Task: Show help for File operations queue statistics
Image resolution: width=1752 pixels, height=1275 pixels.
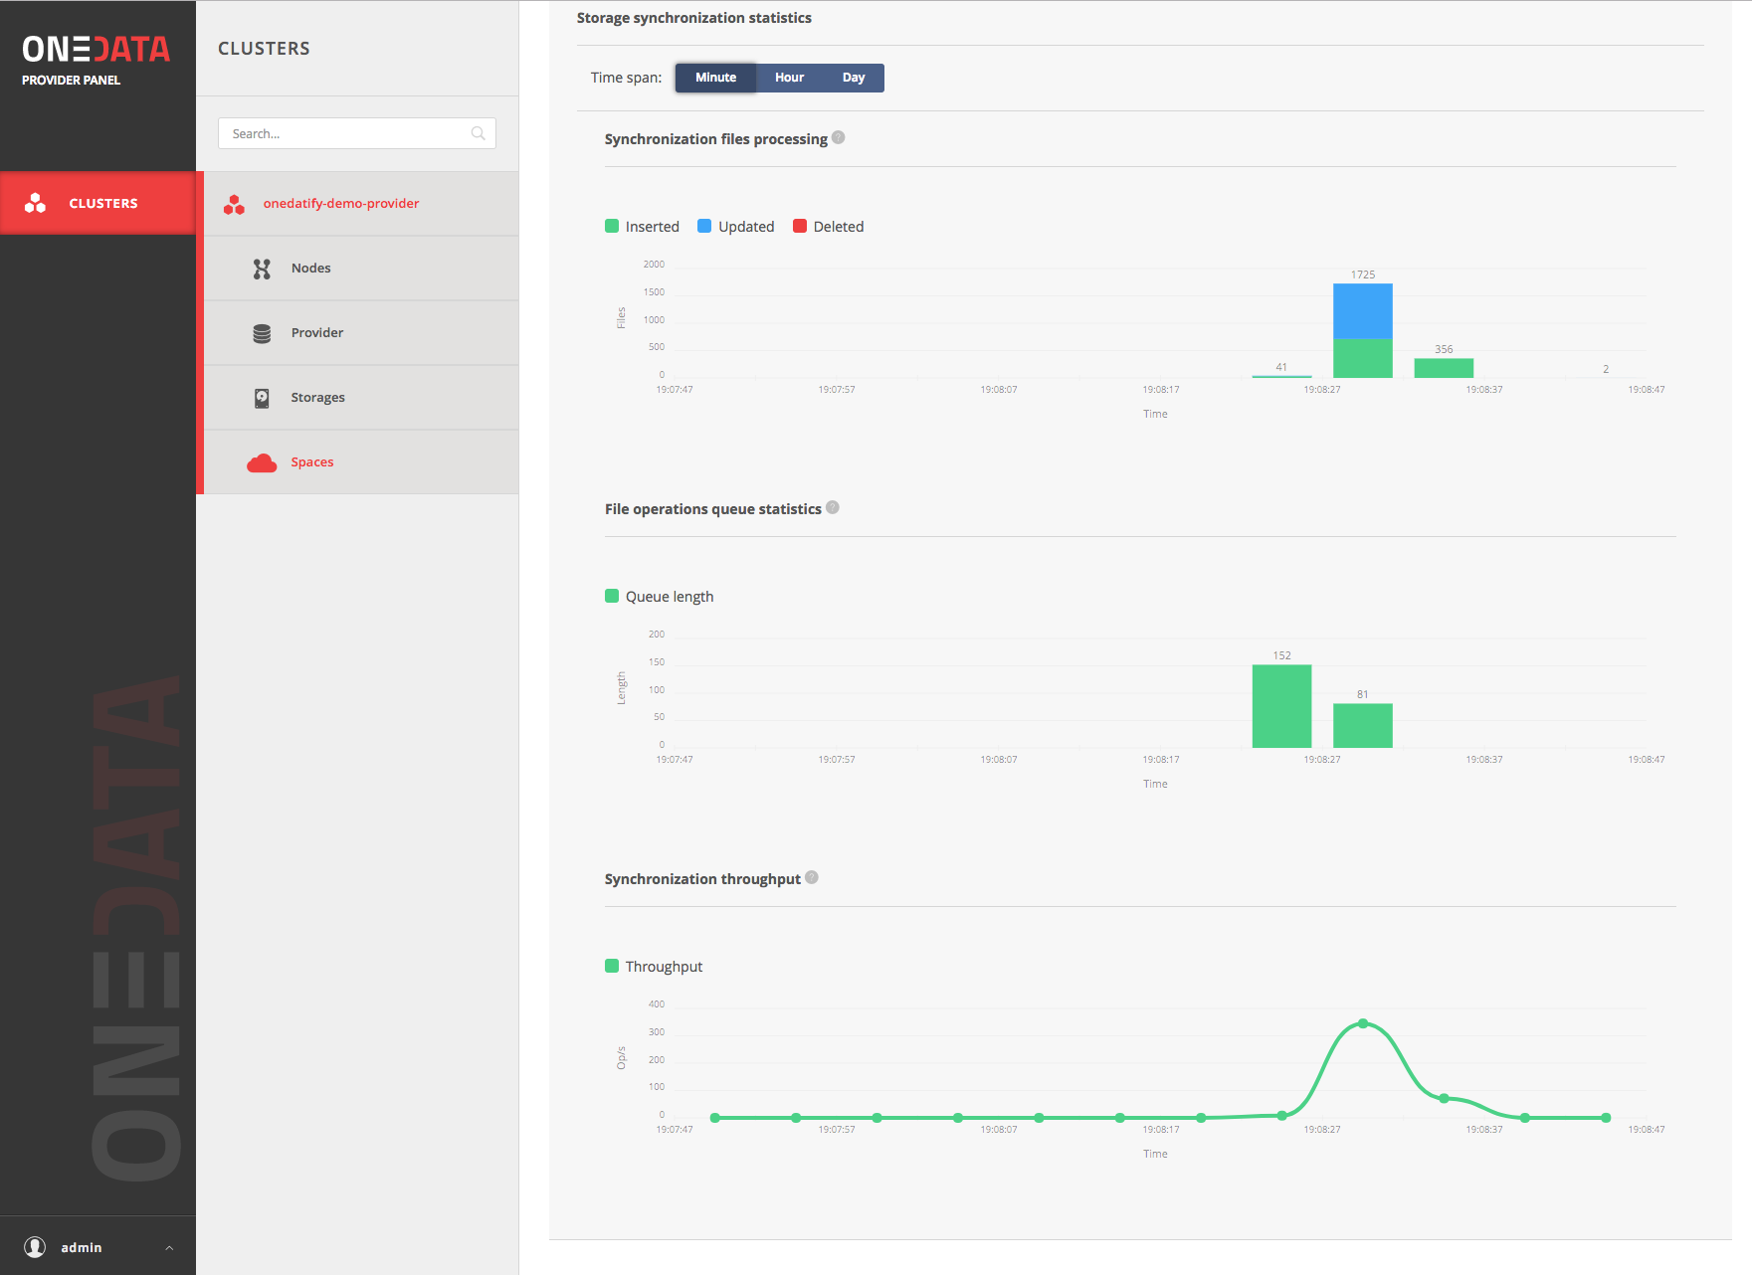Action: click(x=833, y=508)
